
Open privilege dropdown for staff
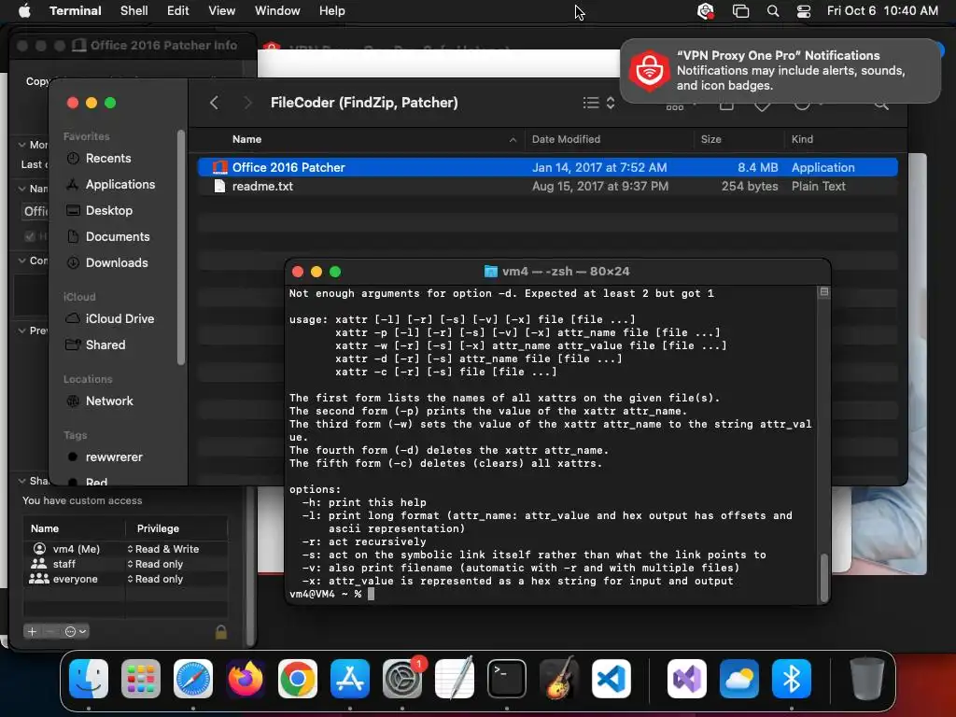point(155,564)
